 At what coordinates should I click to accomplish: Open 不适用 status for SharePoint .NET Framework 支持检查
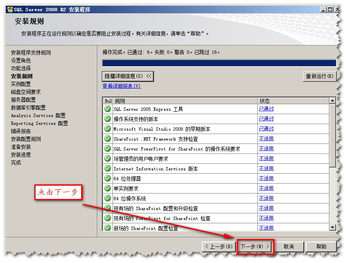(266, 139)
